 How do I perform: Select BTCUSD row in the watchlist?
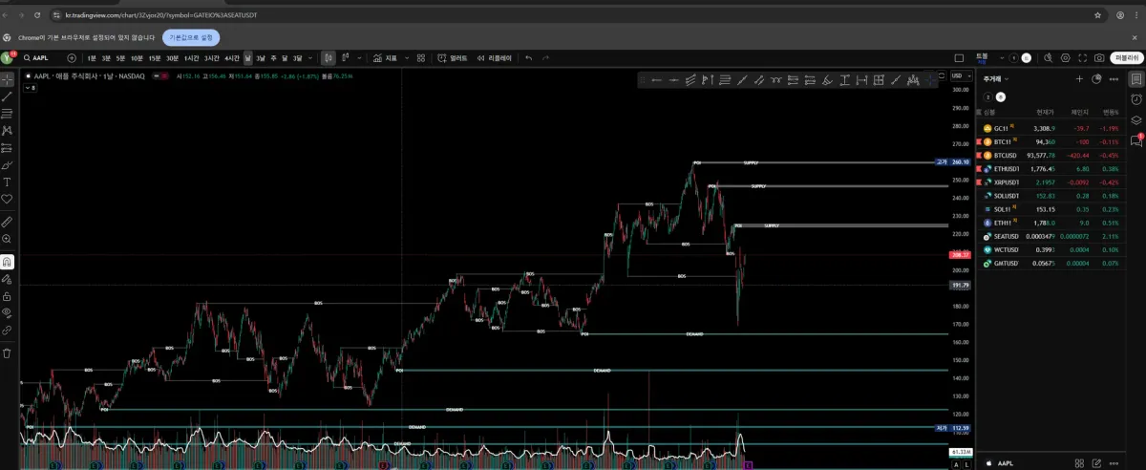tap(1050, 155)
